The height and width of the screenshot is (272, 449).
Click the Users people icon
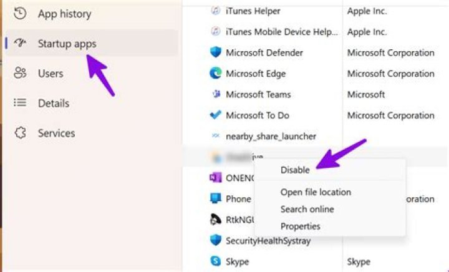[20, 73]
